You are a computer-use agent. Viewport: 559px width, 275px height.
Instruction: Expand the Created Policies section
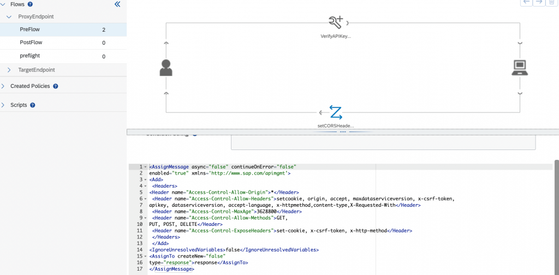pos(3,86)
